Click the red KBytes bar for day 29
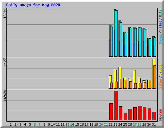Image resolution: width=164 pixels, height=128 pixels. click(x=144, y=114)
